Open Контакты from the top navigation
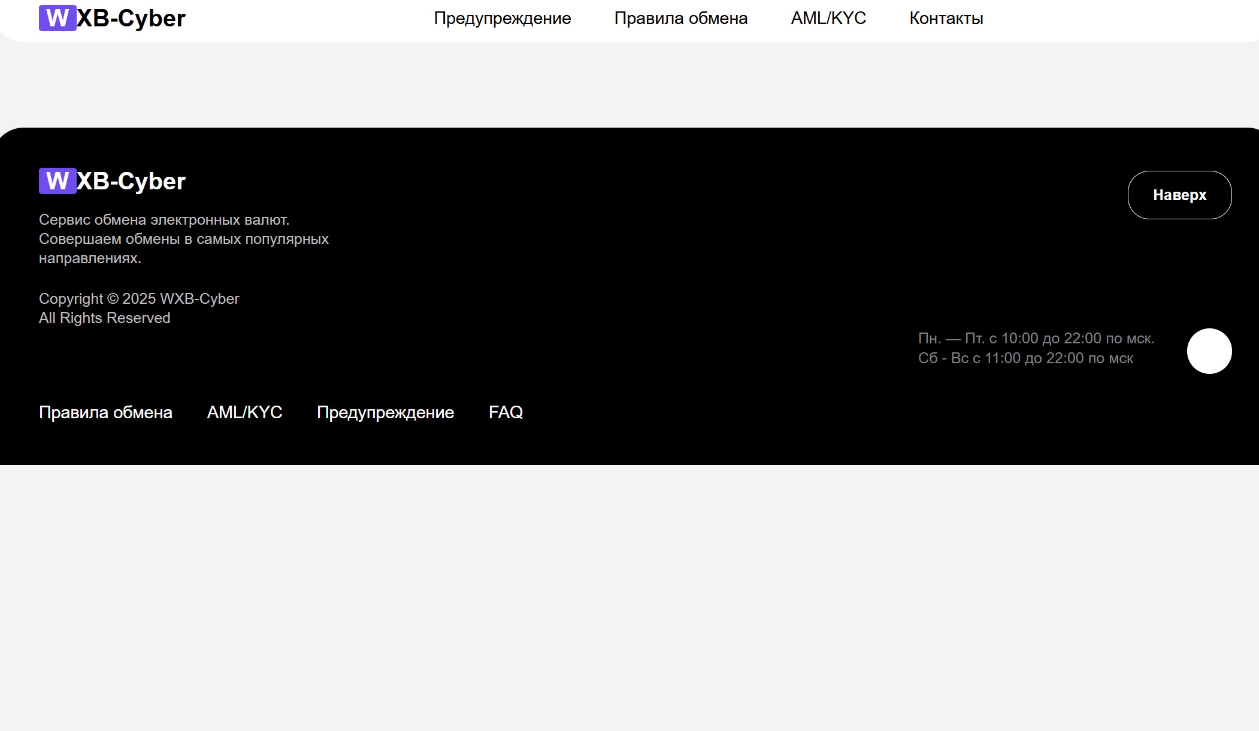This screenshot has width=1259, height=731. [946, 18]
